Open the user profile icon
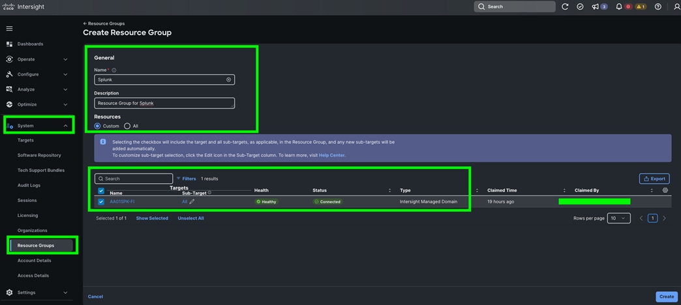Screen dimensions: 681x305 pos(676,7)
